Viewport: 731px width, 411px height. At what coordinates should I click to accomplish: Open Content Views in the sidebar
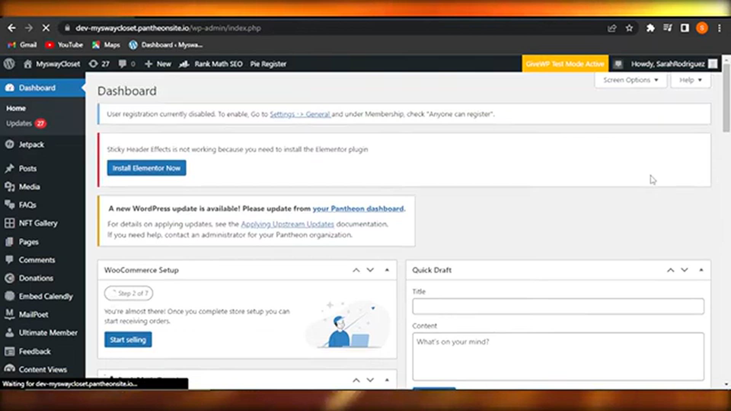click(43, 369)
